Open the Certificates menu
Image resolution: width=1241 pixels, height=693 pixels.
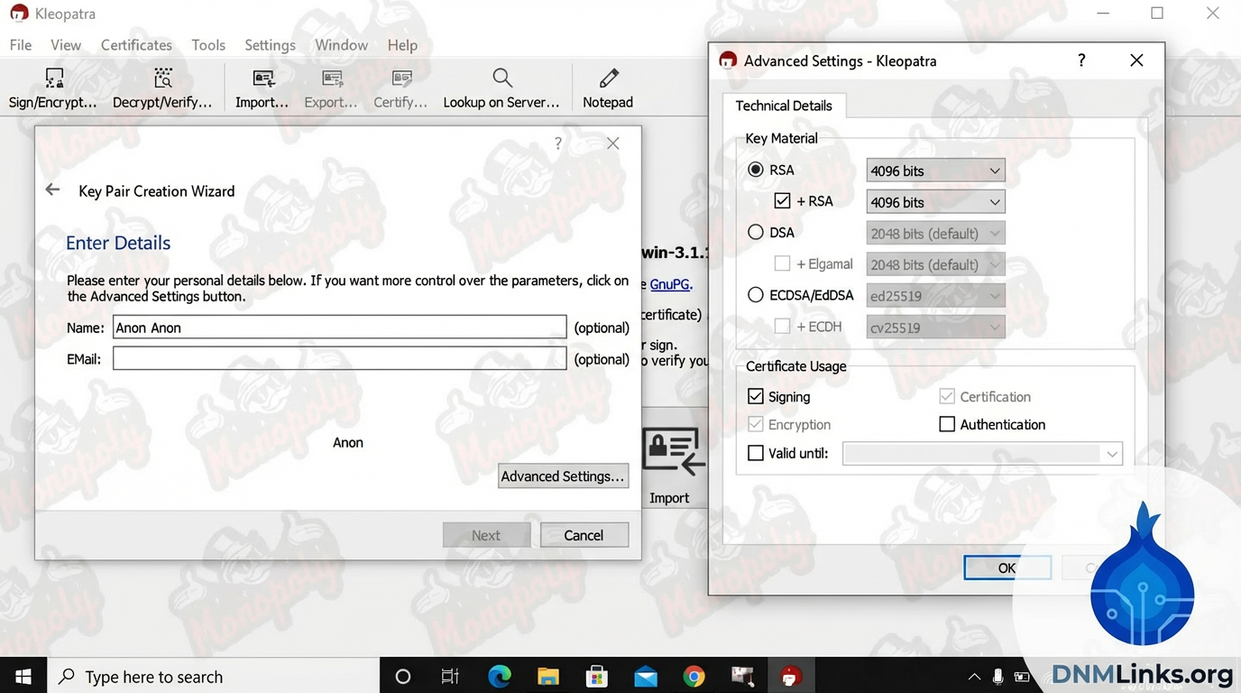136,44
